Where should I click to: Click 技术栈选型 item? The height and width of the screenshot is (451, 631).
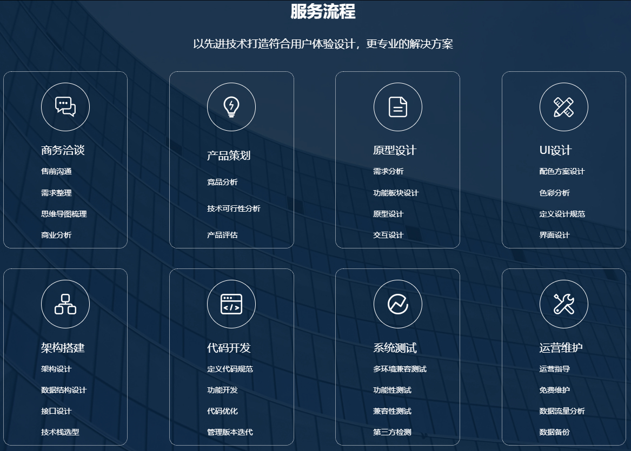pyautogui.click(x=61, y=432)
